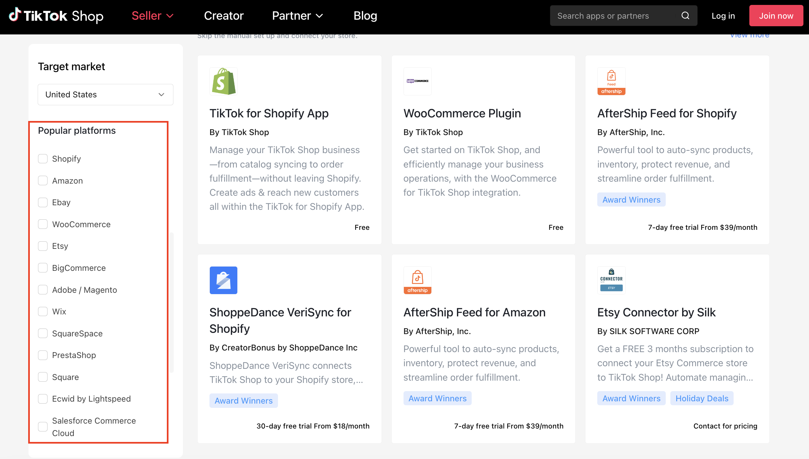
Task: Click the 'Popular platforms' heading
Action: coord(77,130)
